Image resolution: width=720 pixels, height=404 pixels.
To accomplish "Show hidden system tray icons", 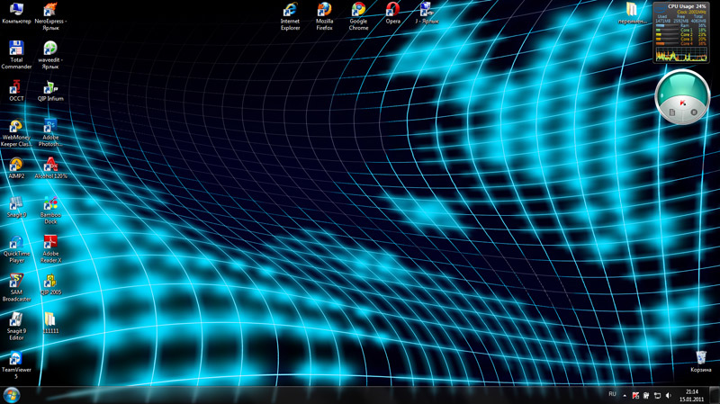I will (x=625, y=395).
